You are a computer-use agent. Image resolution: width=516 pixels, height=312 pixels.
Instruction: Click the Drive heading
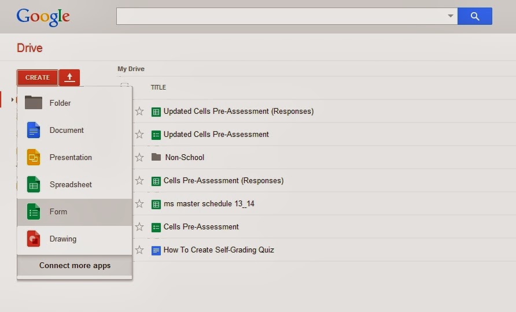(x=30, y=48)
